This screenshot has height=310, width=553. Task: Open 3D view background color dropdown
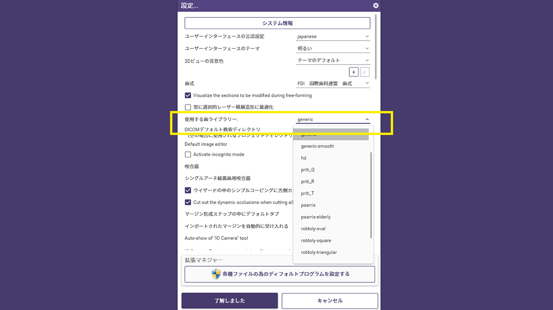[333, 60]
